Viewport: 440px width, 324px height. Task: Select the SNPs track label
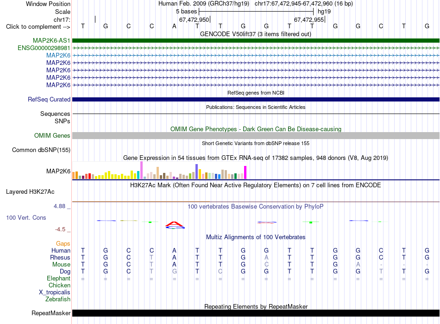coord(63,121)
